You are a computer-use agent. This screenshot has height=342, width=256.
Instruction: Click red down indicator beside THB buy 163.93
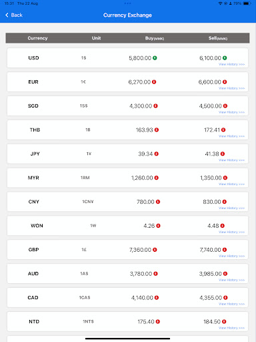[x=157, y=130]
